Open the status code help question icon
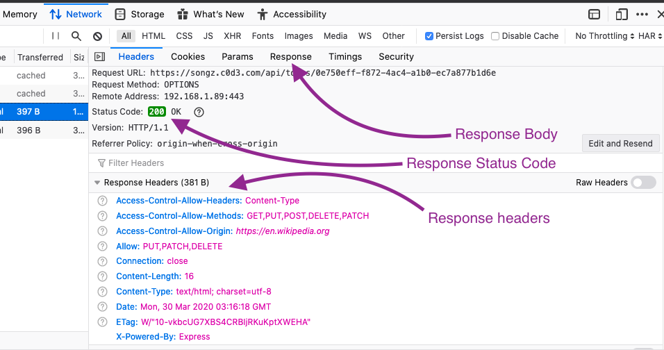Viewport: 664px width, 350px height. [199, 112]
